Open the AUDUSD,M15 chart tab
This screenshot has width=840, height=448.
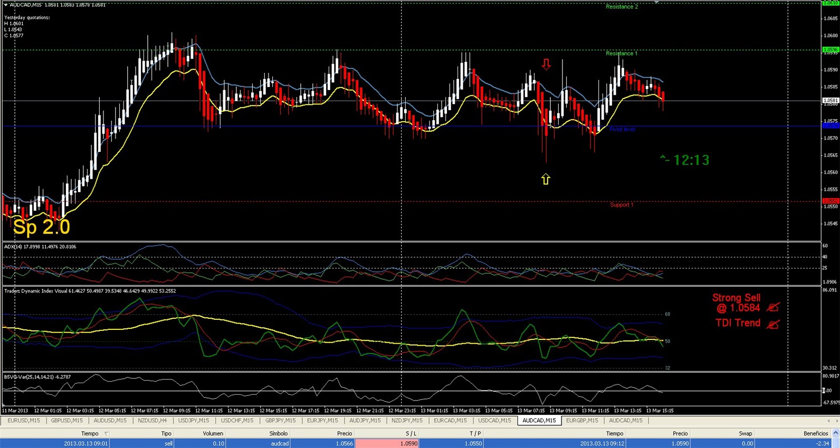(x=110, y=421)
